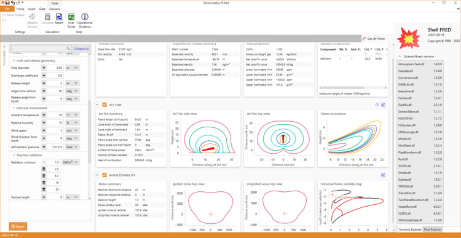Click the Weather Variants icon
This screenshot has height=238, width=461.
[x=33, y=20]
